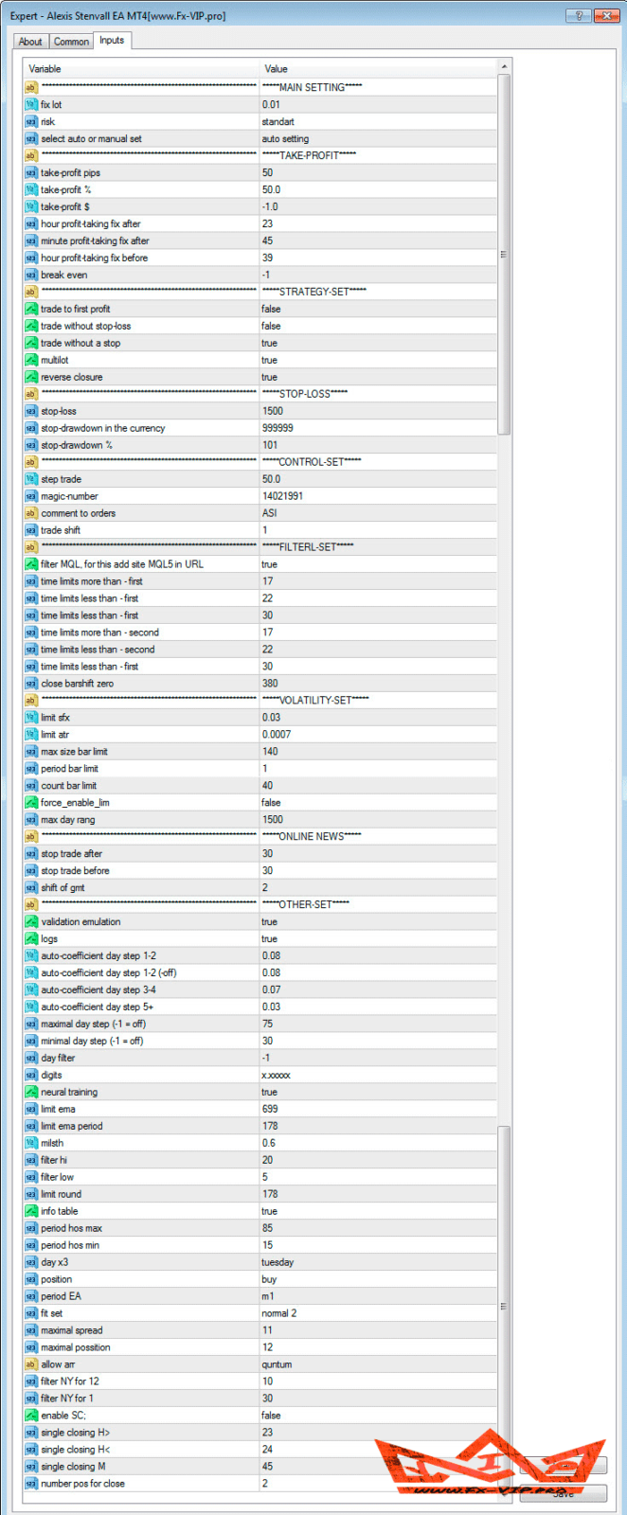This screenshot has width=627, height=1515.
Task: Toggle the 'enable SC;' false value
Action: pos(377,1417)
